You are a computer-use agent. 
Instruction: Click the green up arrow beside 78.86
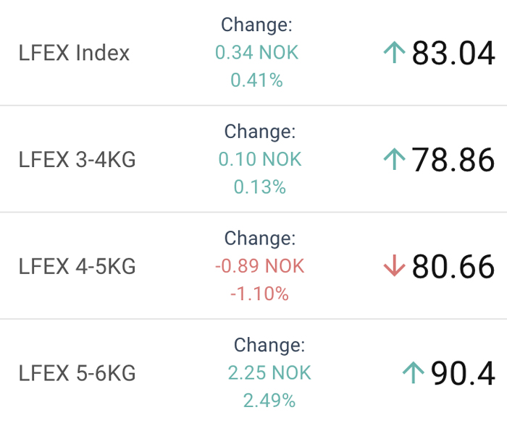tap(394, 159)
